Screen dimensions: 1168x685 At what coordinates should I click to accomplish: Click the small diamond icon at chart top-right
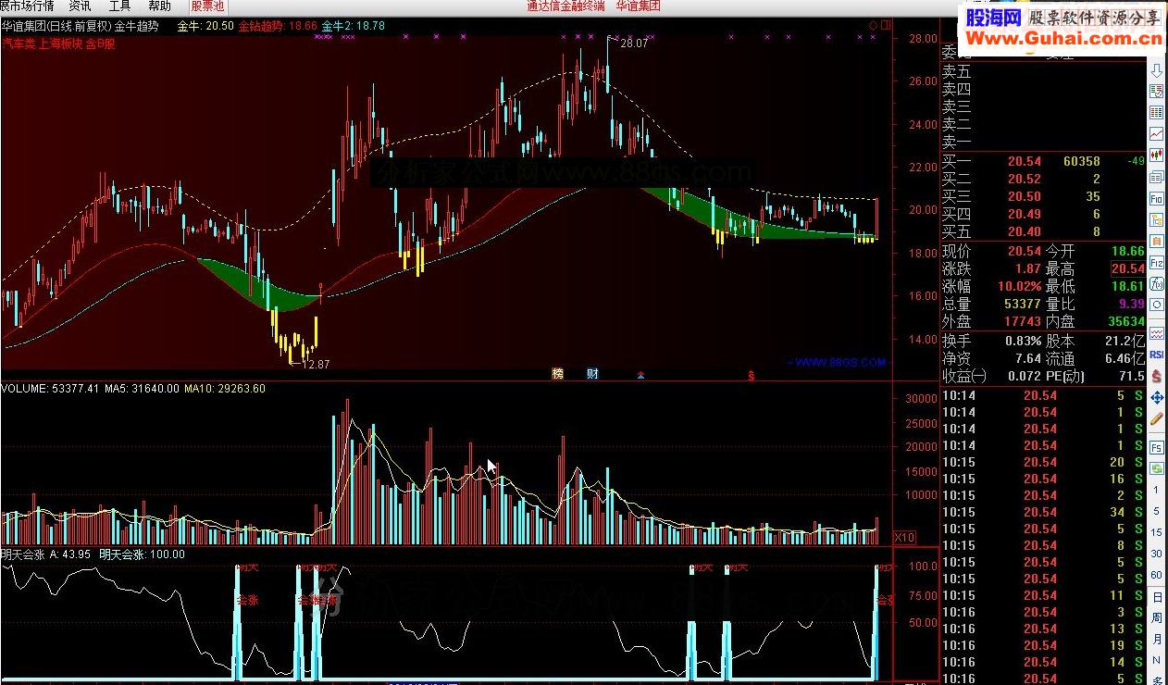(x=873, y=25)
